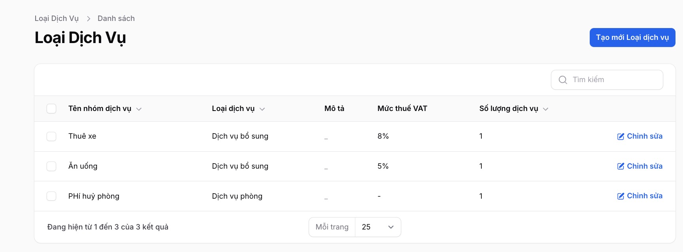Screen dimensions: 683x252
Task: Open the Mỗi trang per-page dropdown
Action: coord(378,227)
